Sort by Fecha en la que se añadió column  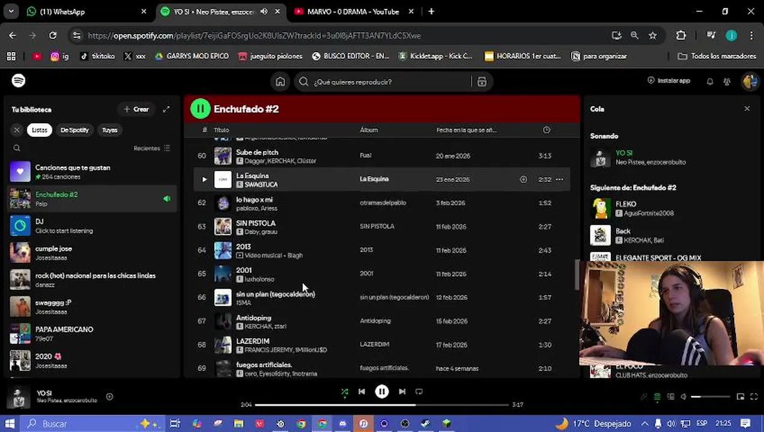[x=466, y=130]
